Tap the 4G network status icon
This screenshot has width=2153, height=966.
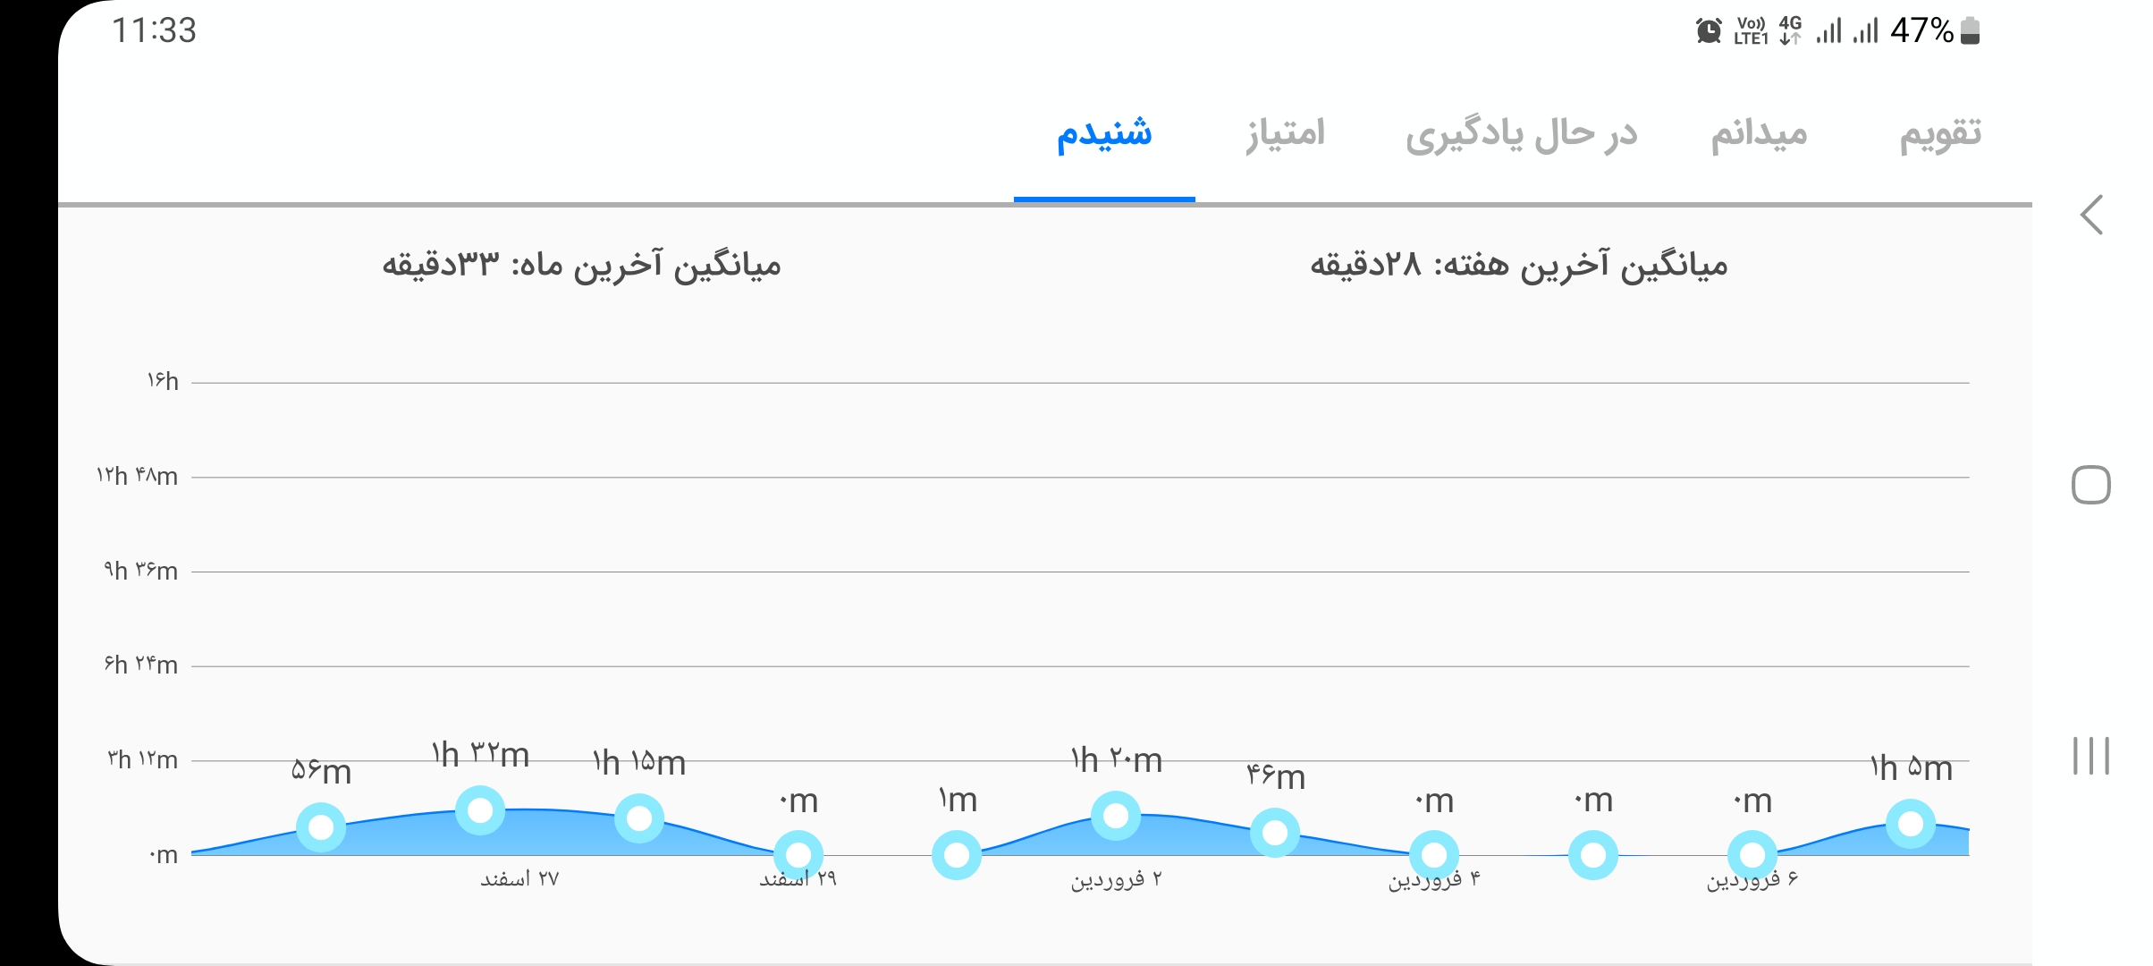[1790, 30]
